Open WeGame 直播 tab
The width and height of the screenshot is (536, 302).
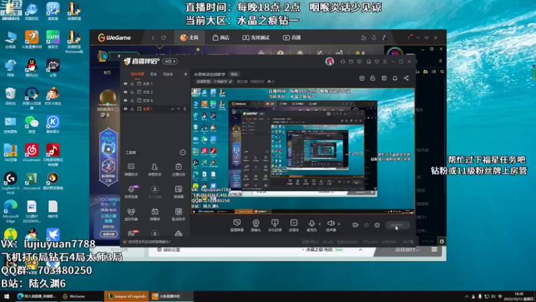291,38
